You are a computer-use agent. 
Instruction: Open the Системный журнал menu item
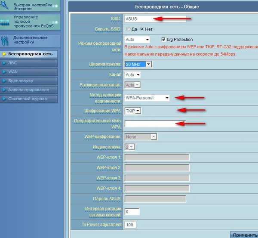[x=29, y=99]
